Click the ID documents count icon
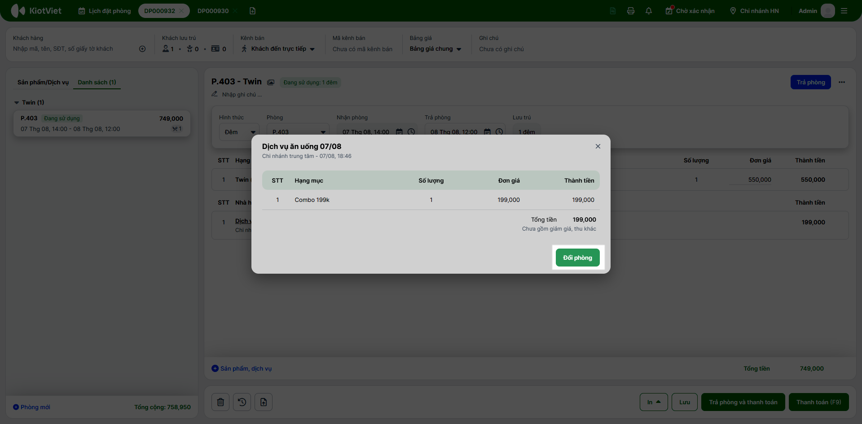The image size is (862, 424). point(215,48)
